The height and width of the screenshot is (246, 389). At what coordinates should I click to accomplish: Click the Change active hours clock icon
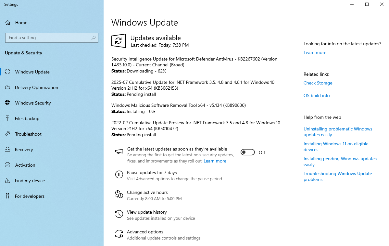pyautogui.click(x=119, y=194)
